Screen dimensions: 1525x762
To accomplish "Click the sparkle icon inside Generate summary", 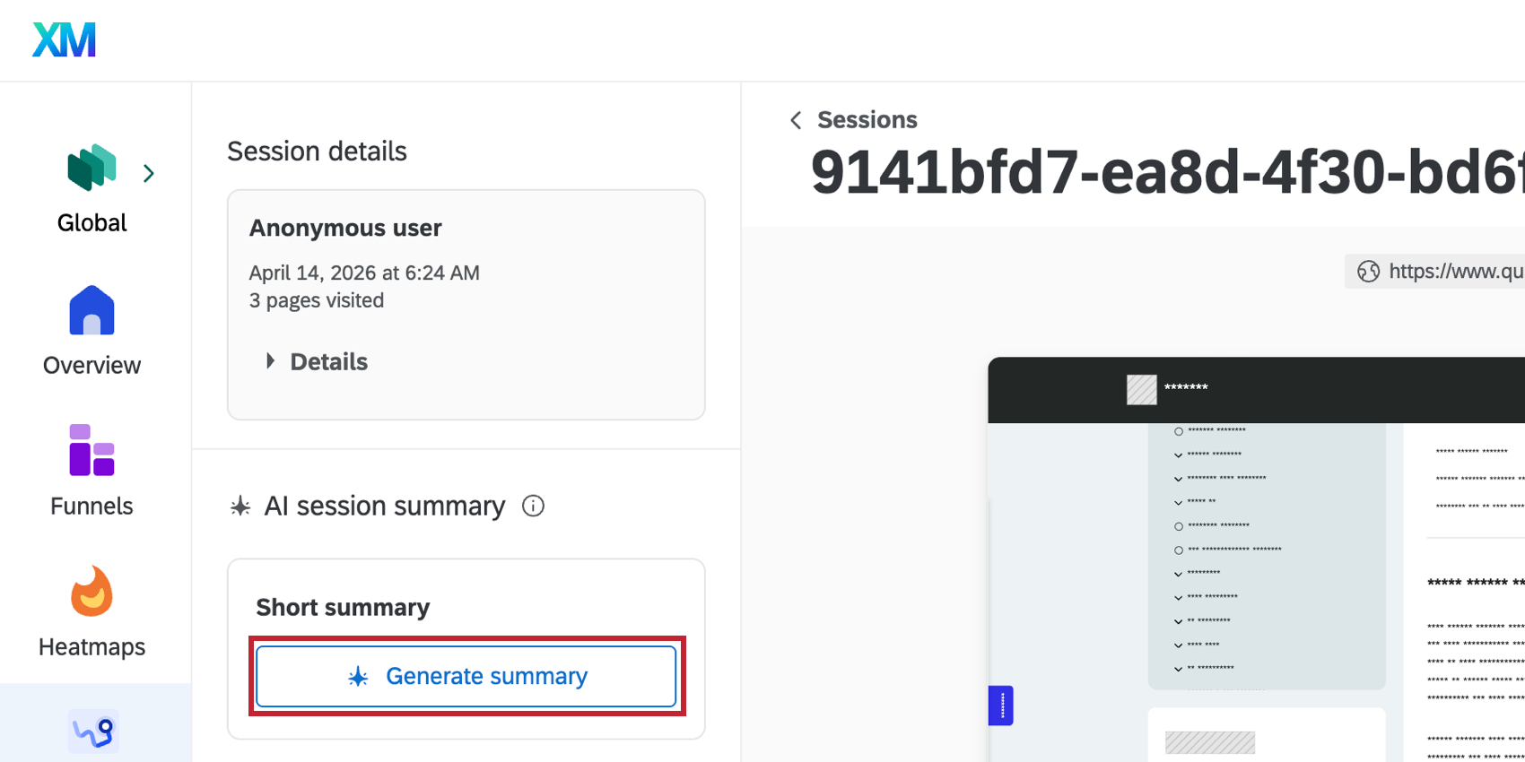I will (x=358, y=677).
